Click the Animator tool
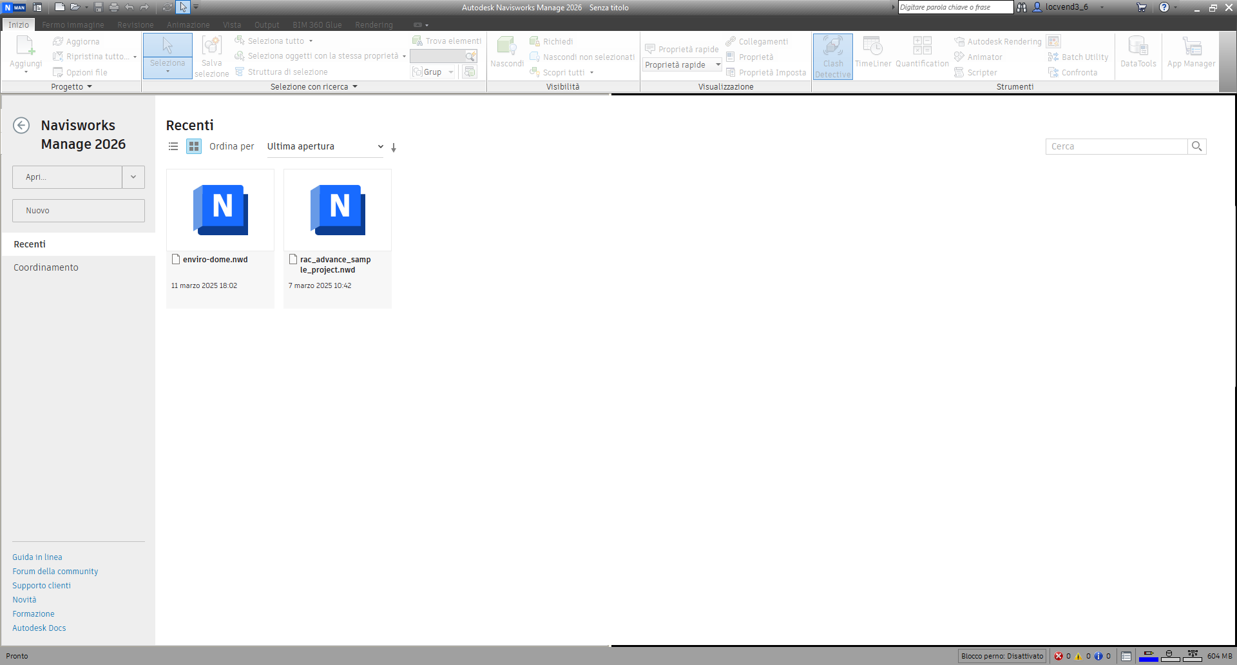 point(978,57)
